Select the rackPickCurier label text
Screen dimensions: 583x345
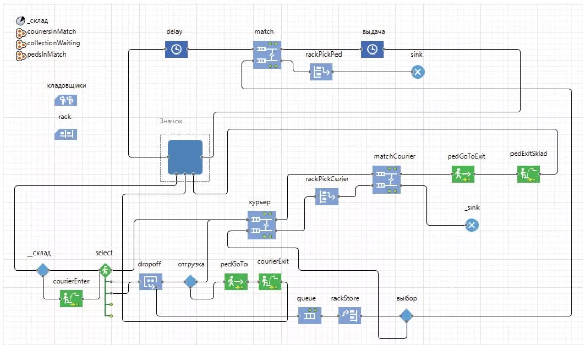tap(327, 179)
